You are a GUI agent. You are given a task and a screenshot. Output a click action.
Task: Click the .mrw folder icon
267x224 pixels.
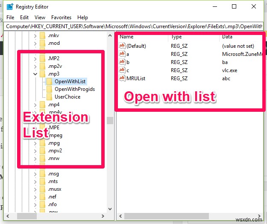tap(42, 158)
